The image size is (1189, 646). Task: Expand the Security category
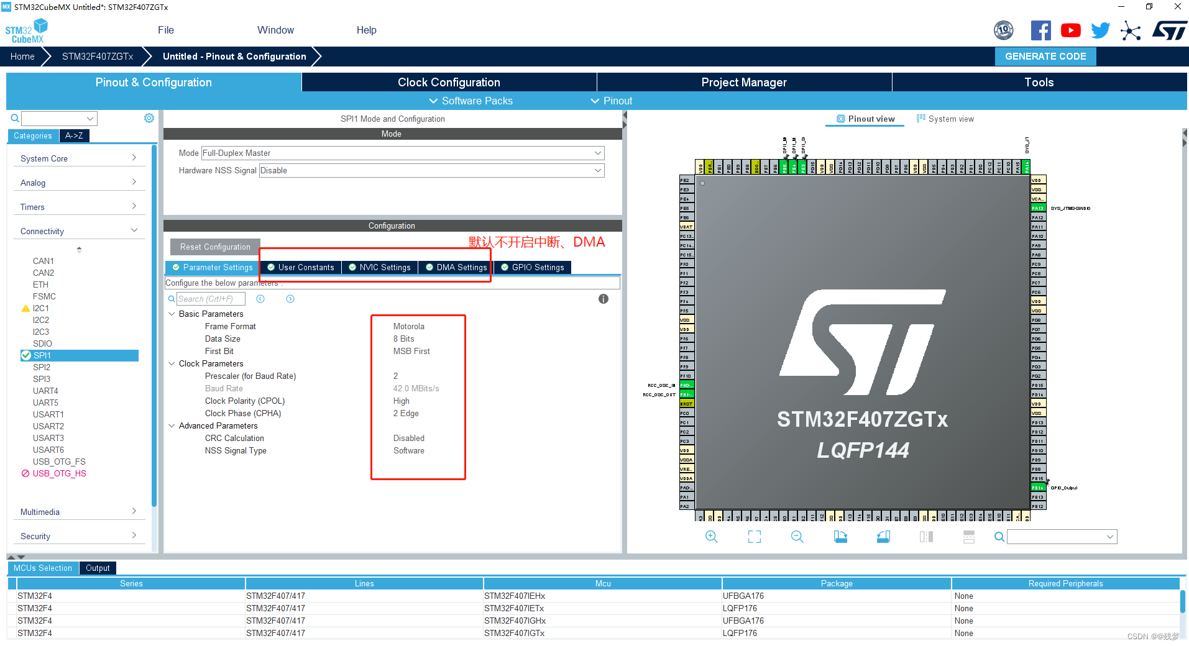78,536
